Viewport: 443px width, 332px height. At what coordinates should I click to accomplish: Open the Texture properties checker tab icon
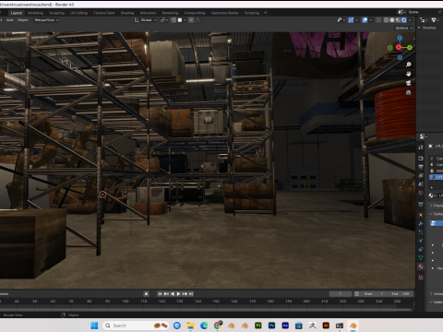421,278
